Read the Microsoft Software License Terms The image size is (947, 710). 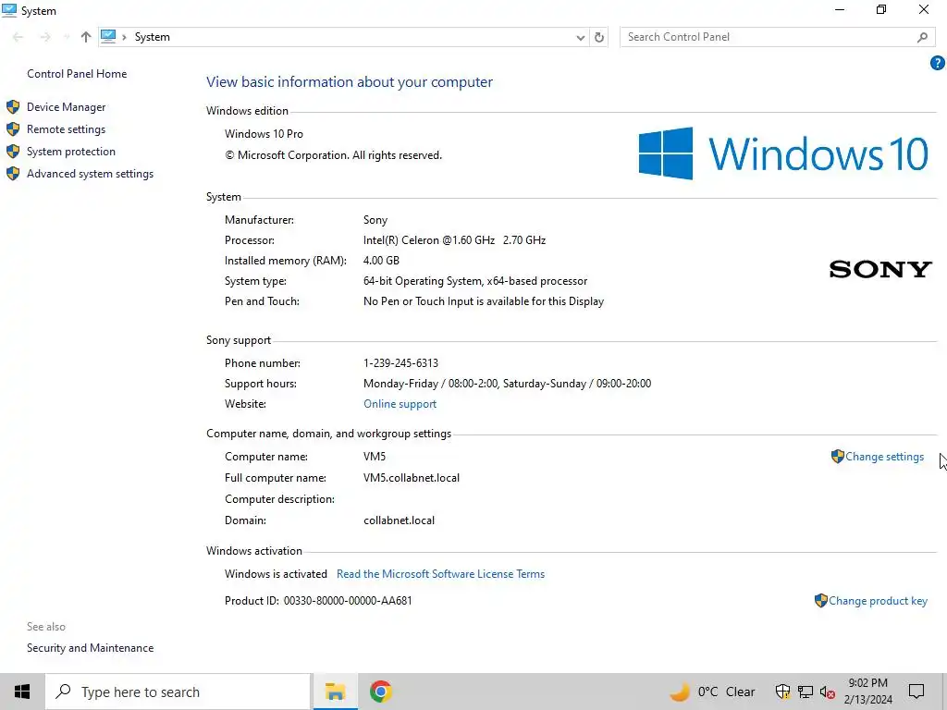440,574
